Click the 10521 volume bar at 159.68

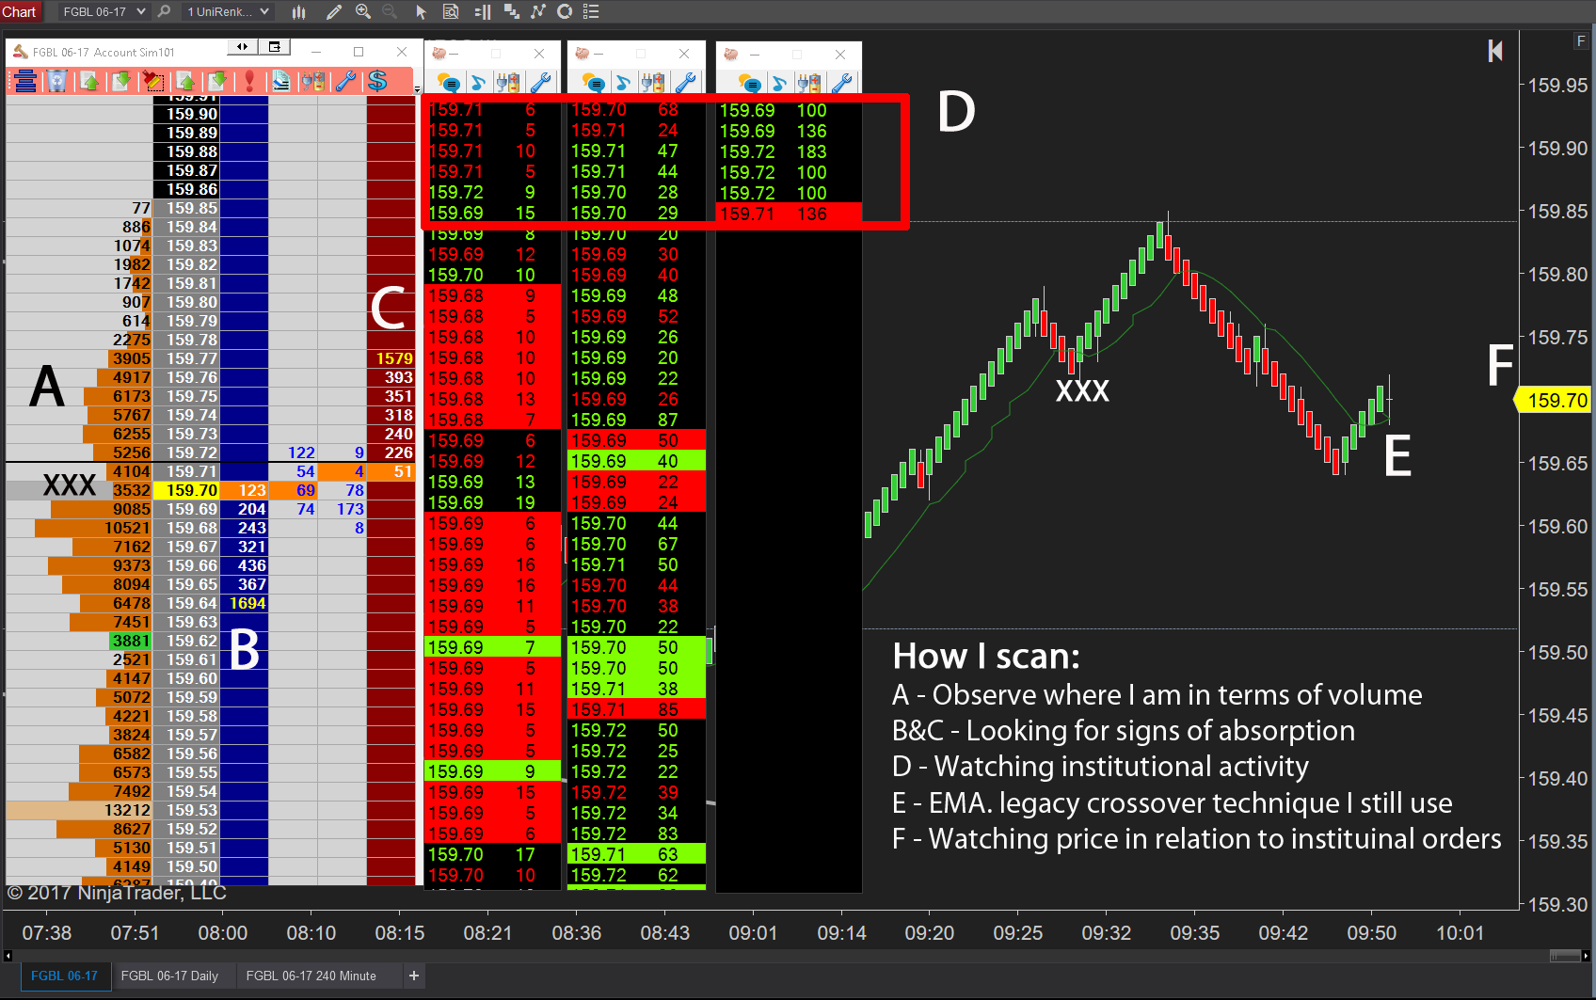click(x=93, y=528)
